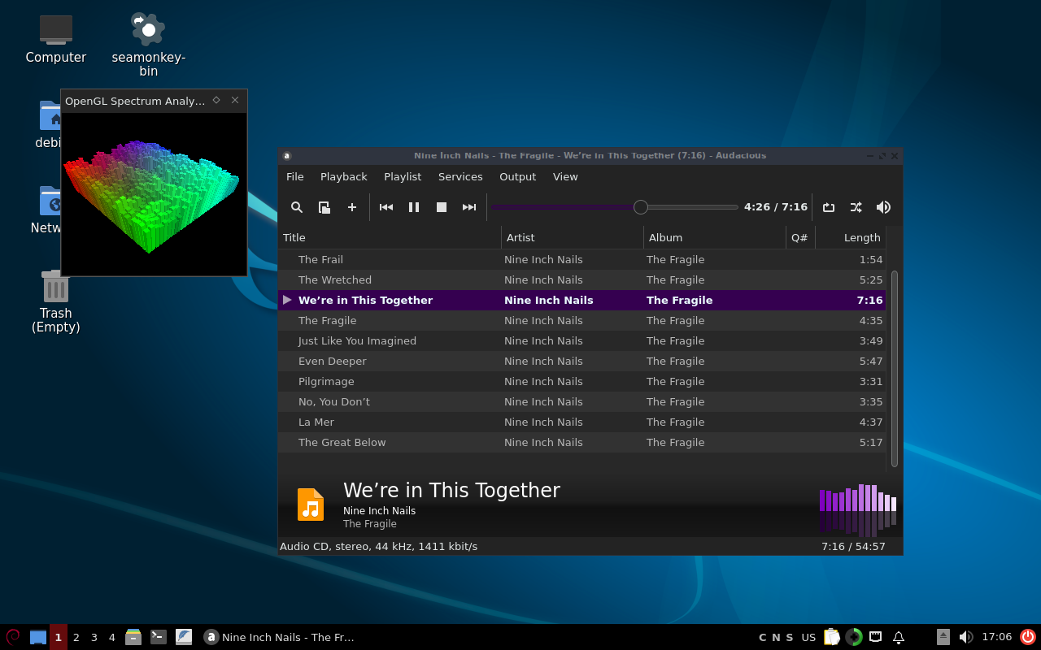Viewport: 1041px width, 650px height.
Task: Select the track "Just Like You Imagined"
Action: pos(357,340)
